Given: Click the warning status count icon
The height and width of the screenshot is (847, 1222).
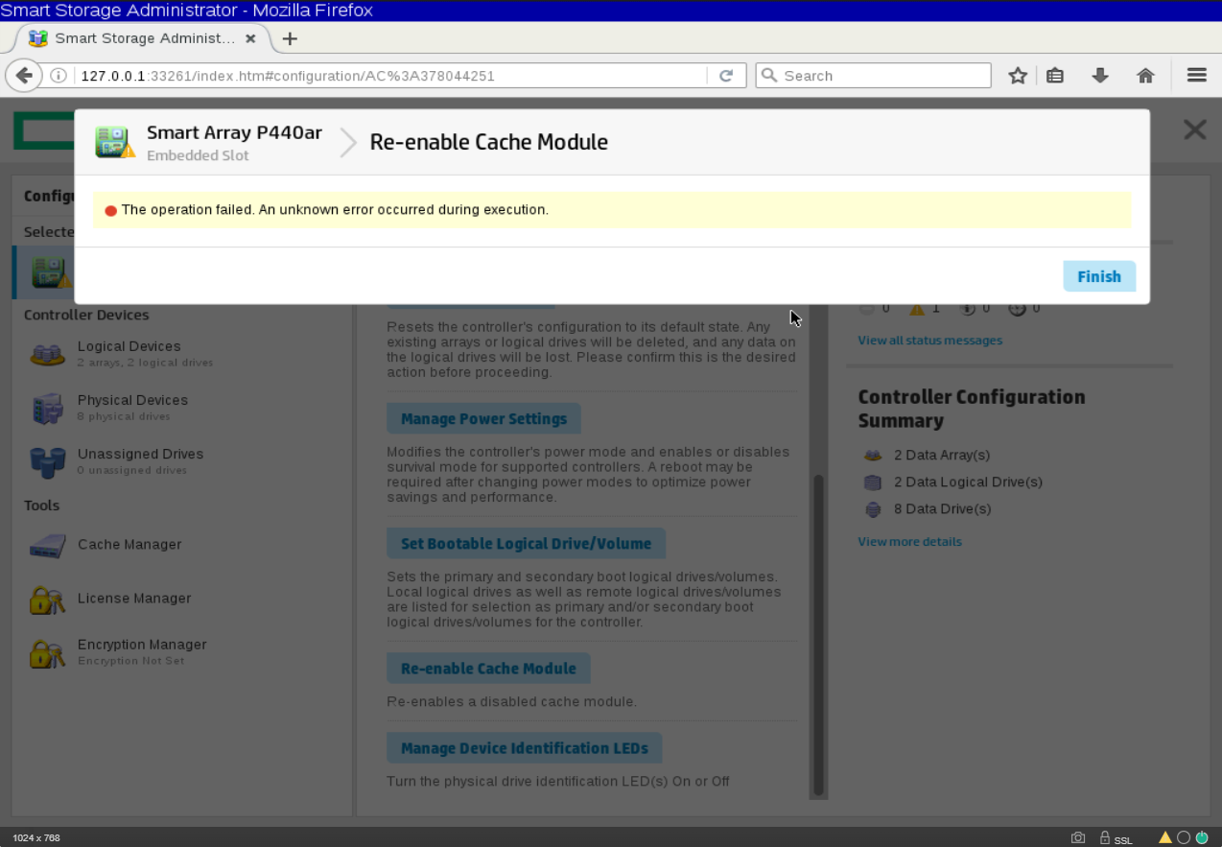Looking at the screenshot, I should (x=917, y=309).
